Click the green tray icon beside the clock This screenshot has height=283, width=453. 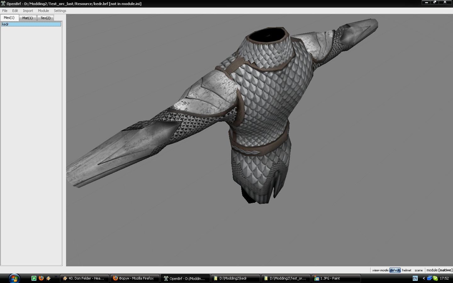435,278
